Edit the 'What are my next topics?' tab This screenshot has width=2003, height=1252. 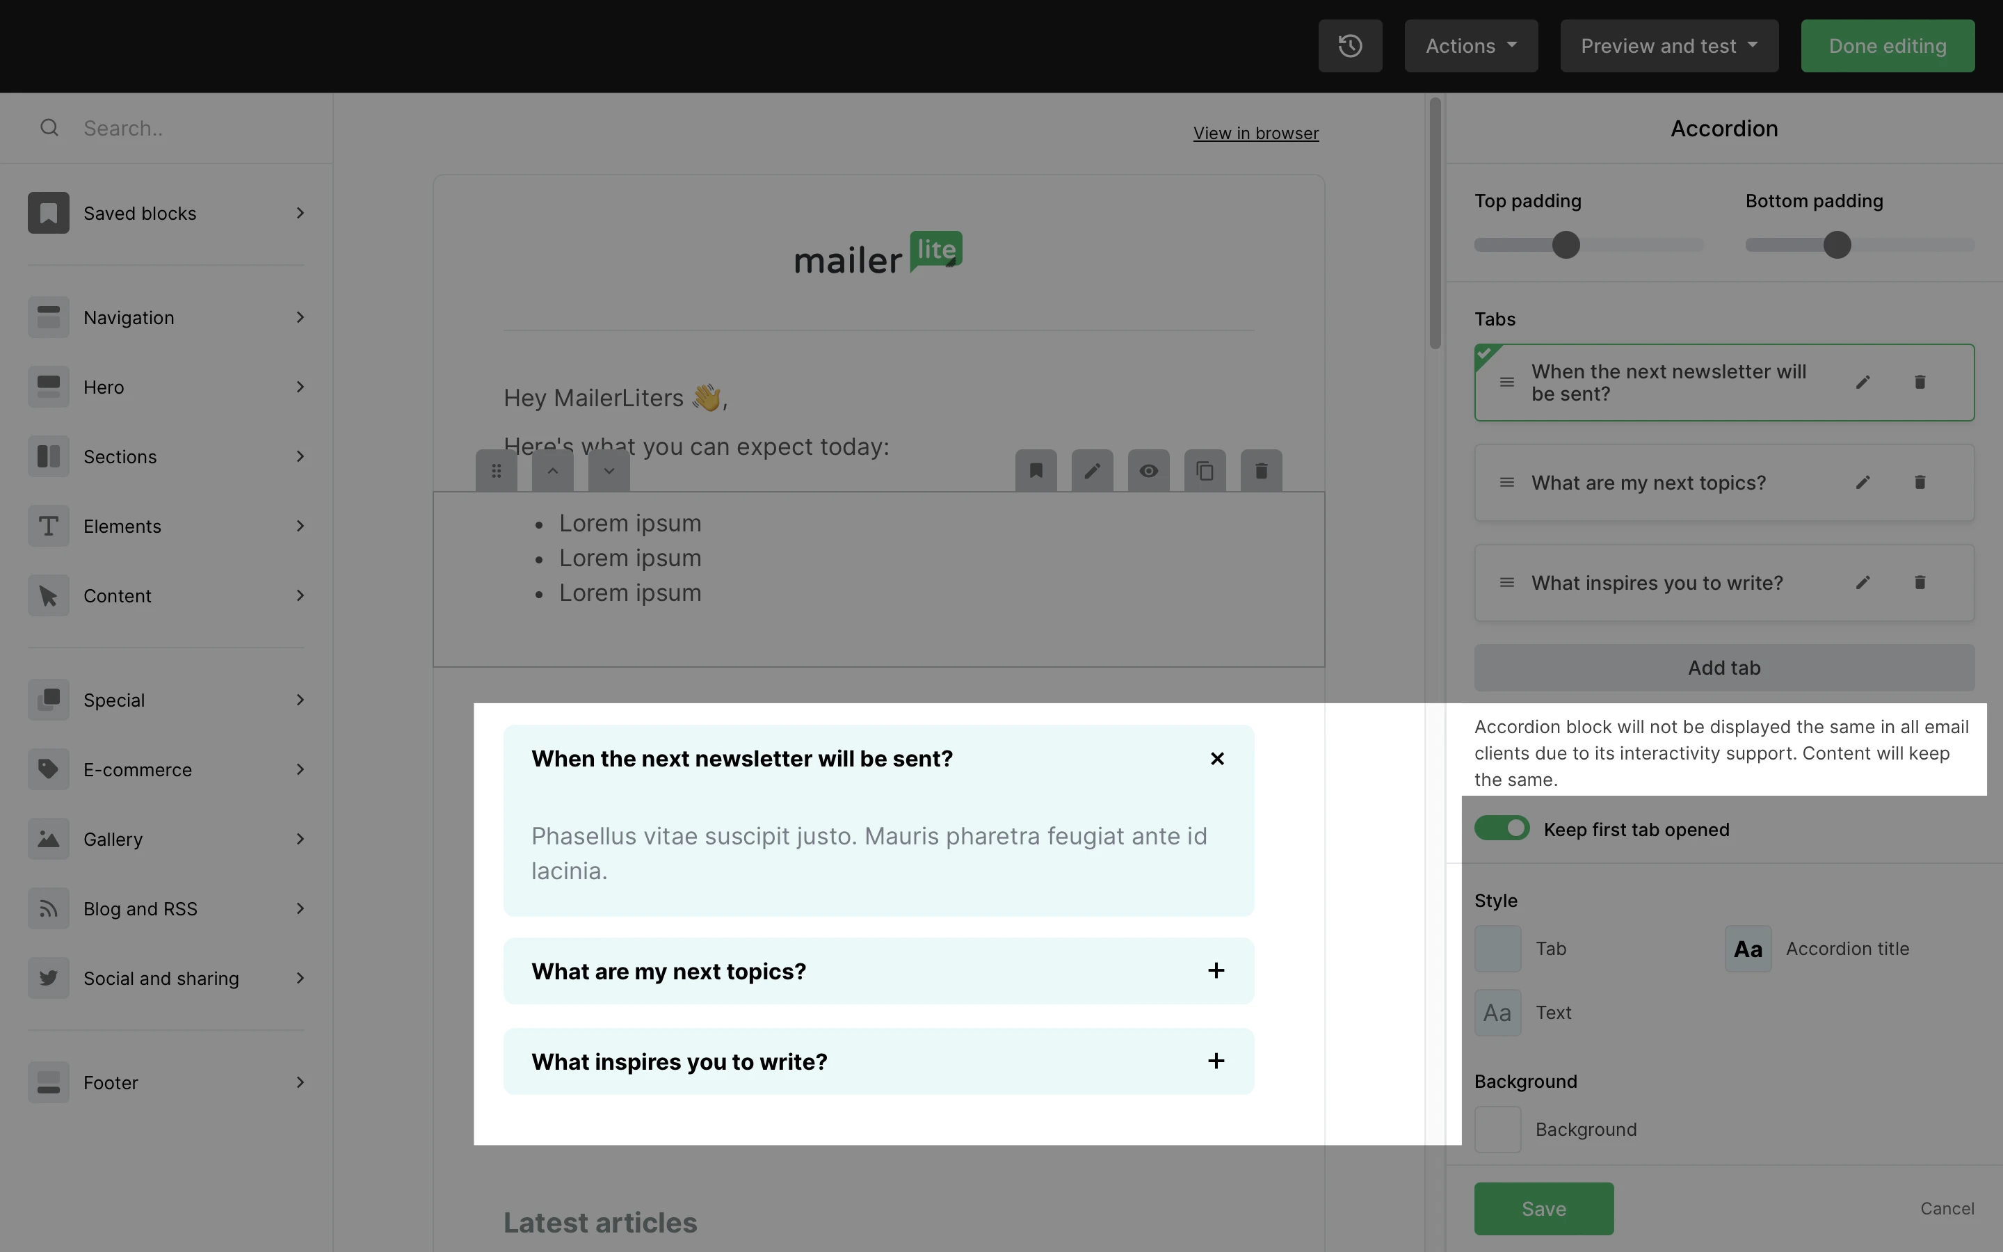1863,483
